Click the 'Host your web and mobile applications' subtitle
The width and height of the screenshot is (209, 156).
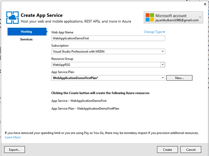(76, 21)
